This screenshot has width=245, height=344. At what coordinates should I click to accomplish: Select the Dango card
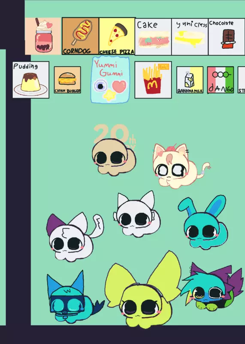click(x=221, y=80)
